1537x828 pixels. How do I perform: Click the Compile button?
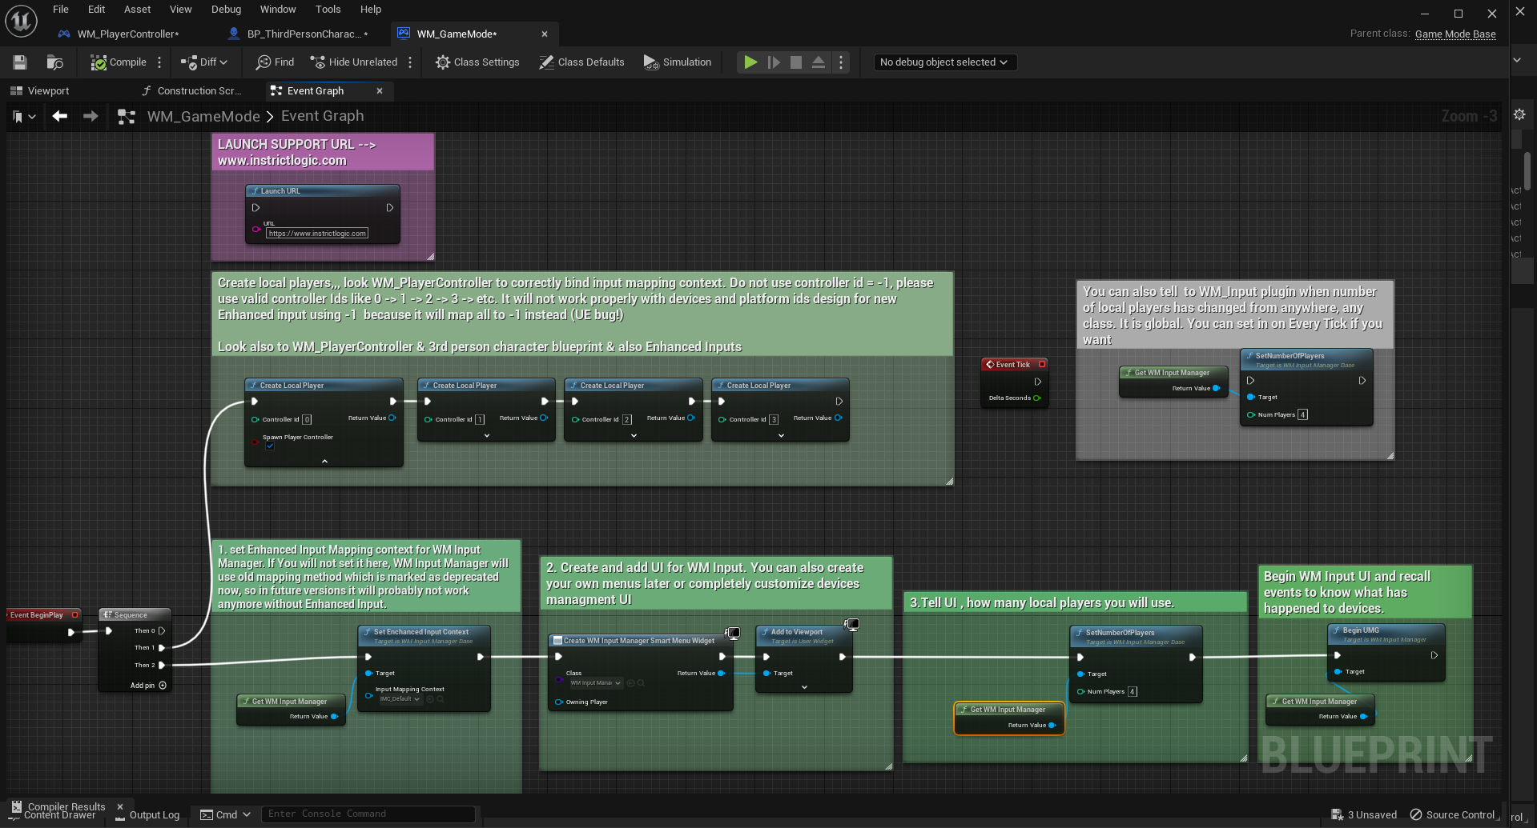(119, 62)
